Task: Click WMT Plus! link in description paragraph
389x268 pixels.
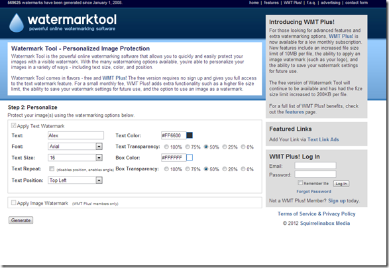Action: pyautogui.click(x=115, y=78)
